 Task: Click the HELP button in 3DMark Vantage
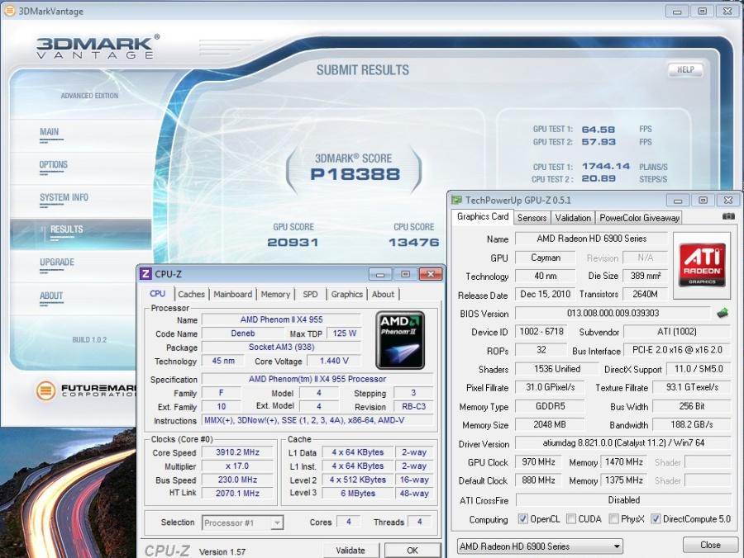point(685,69)
